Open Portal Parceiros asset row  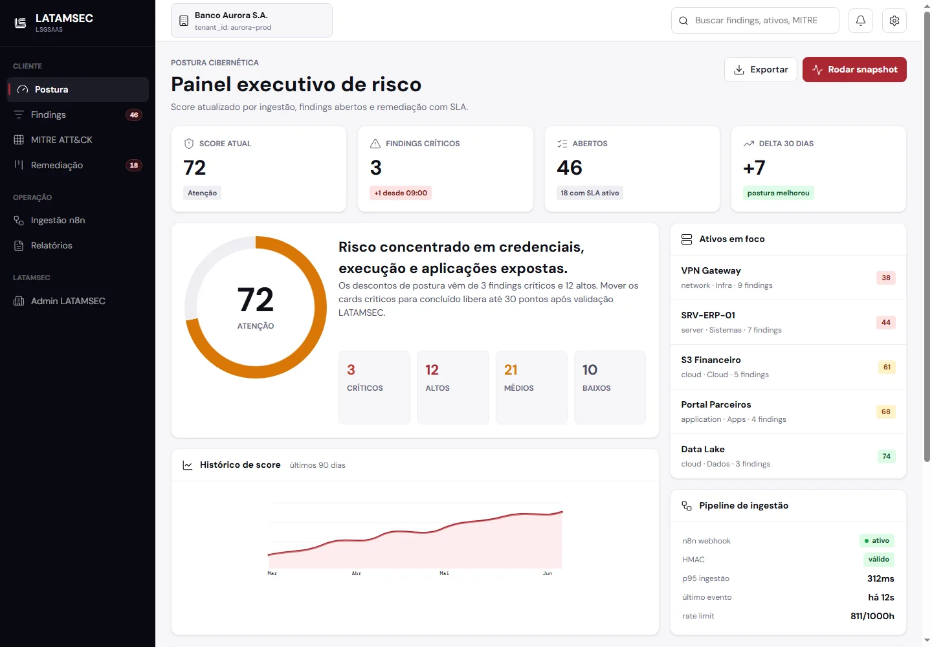(x=788, y=411)
